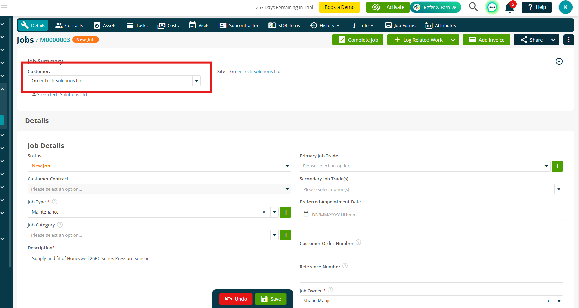Open the Job Owner dropdown arrow
The image size is (579, 308).
(x=559, y=301)
